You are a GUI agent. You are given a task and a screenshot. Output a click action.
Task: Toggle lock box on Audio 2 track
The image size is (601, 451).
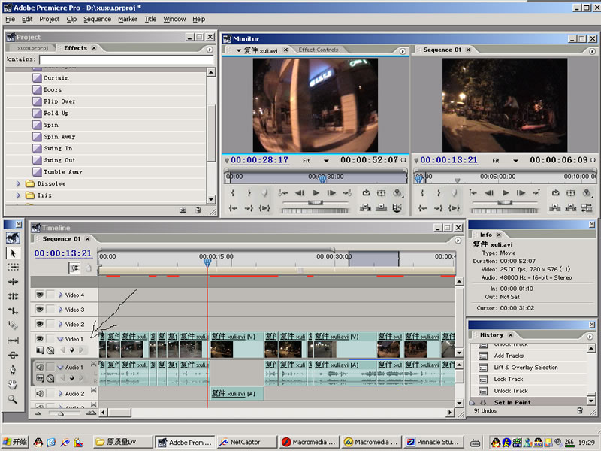coord(50,393)
